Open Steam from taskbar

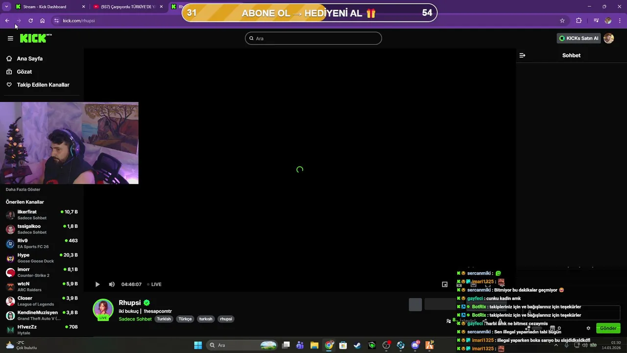[x=358, y=345]
